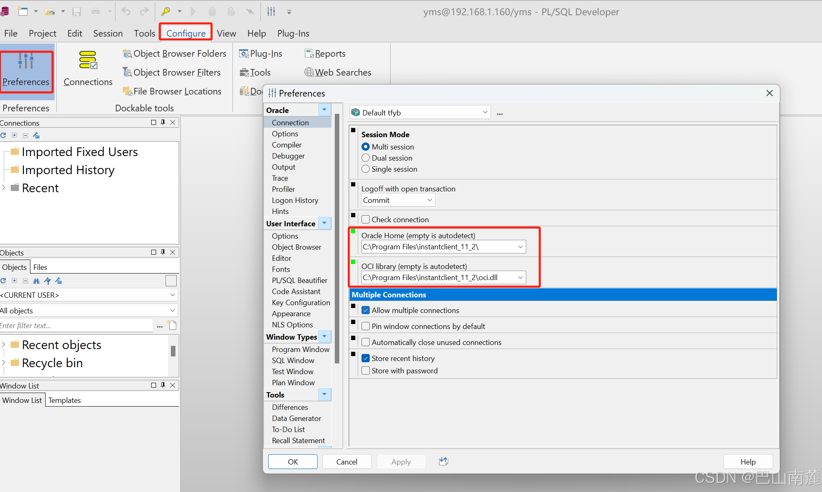The image size is (822, 492).
Task: Click the Enter filter text field
Action: click(76, 326)
